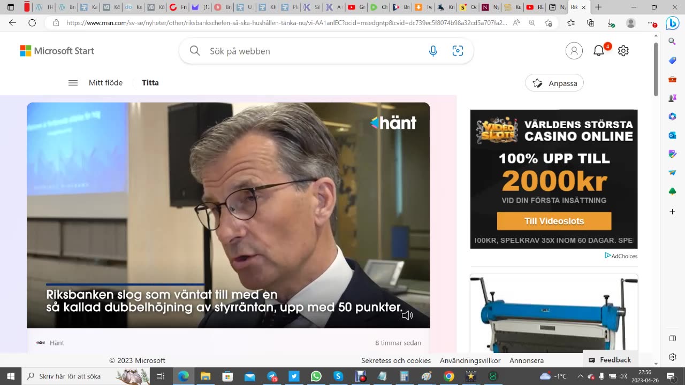Open MSN page settings gear
This screenshot has width=685, height=385.
click(623, 51)
